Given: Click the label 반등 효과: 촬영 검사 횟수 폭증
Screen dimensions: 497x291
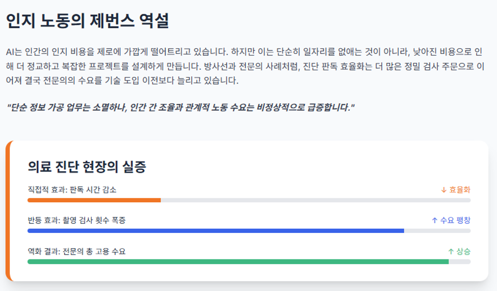Looking at the screenshot, I should tap(76, 220).
